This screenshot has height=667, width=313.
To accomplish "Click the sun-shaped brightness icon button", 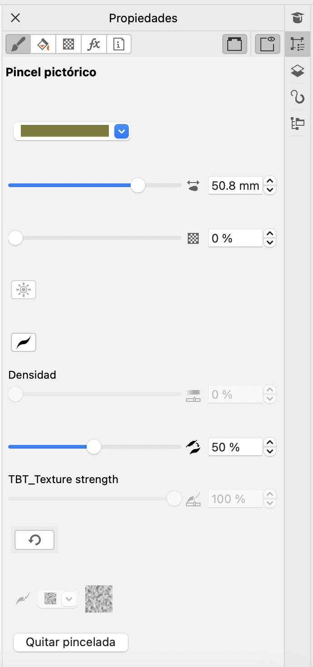I will point(24,290).
